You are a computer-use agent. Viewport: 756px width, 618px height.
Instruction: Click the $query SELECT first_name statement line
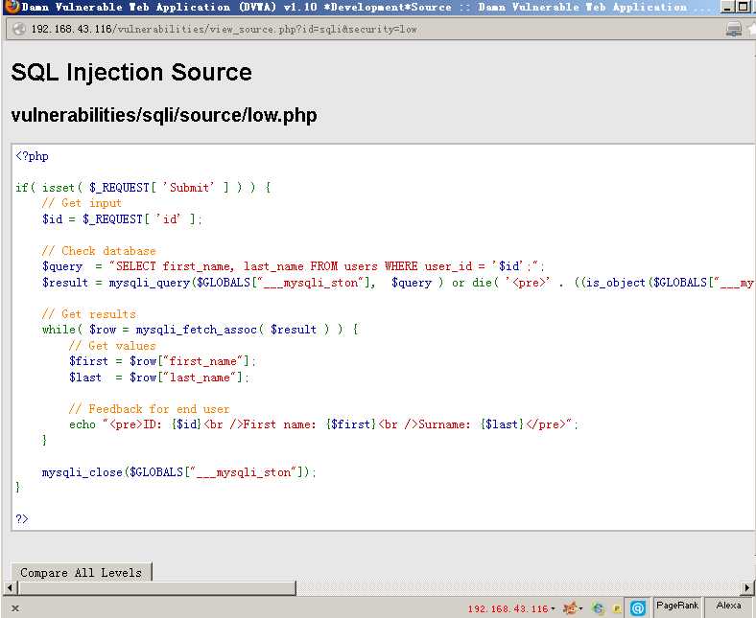[x=294, y=266]
